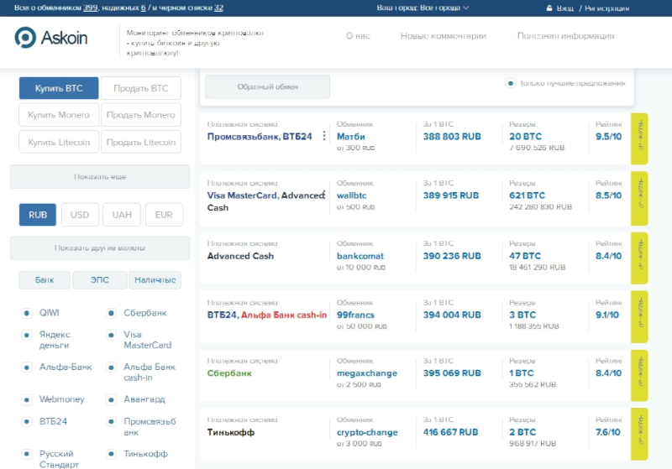Open the Матби exchanger link
672x469 pixels.
coord(350,137)
